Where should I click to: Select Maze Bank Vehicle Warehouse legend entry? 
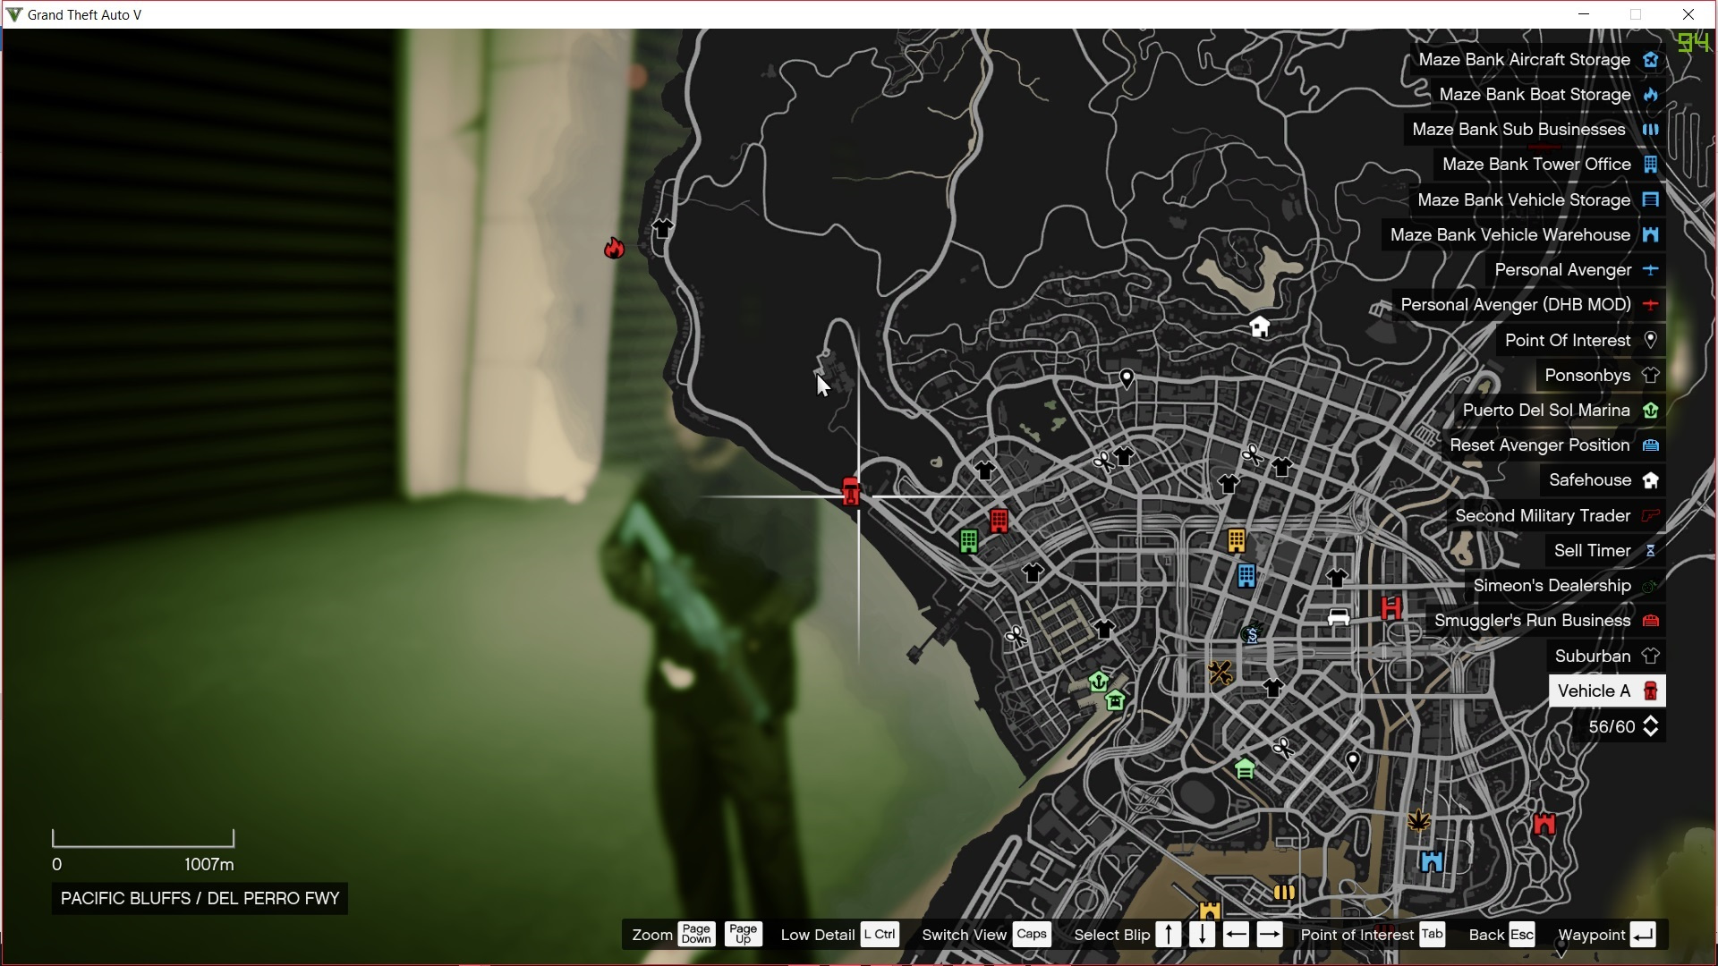tap(1524, 235)
